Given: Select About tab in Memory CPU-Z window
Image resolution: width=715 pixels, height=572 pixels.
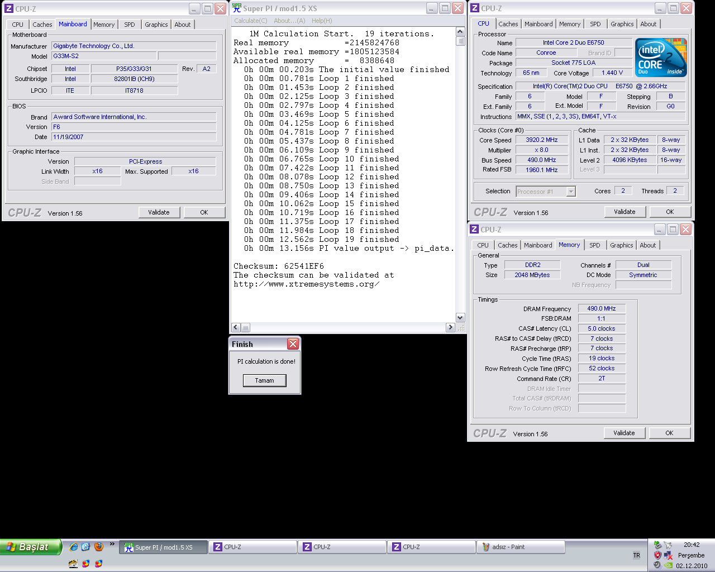Looking at the screenshot, I should (647, 245).
